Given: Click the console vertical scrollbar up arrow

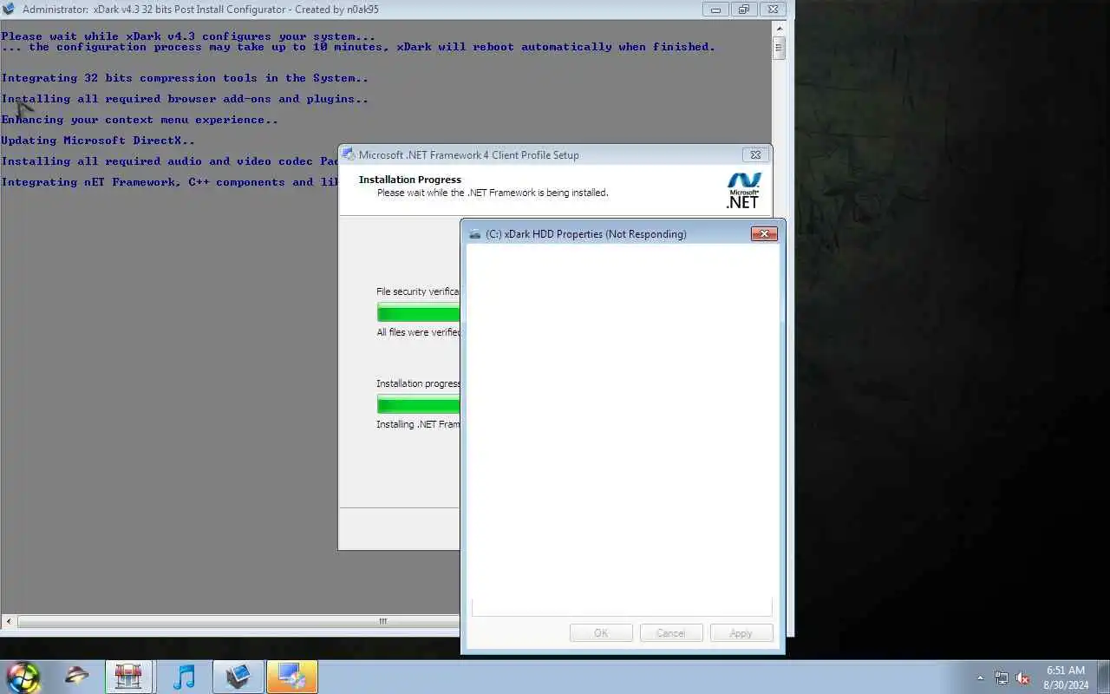Looking at the screenshot, I should [779, 29].
